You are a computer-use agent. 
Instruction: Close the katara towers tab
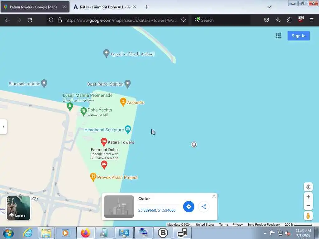tap(64, 7)
